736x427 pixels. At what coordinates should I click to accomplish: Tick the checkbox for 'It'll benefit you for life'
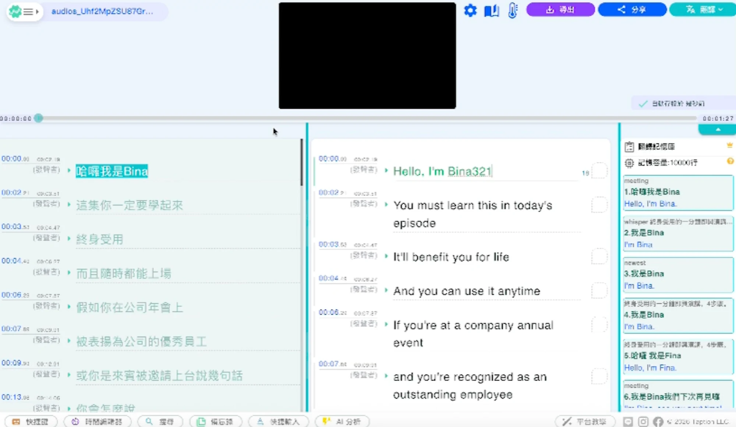click(x=599, y=256)
